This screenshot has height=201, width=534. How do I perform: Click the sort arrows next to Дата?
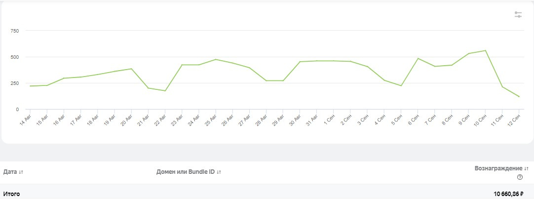click(x=21, y=172)
